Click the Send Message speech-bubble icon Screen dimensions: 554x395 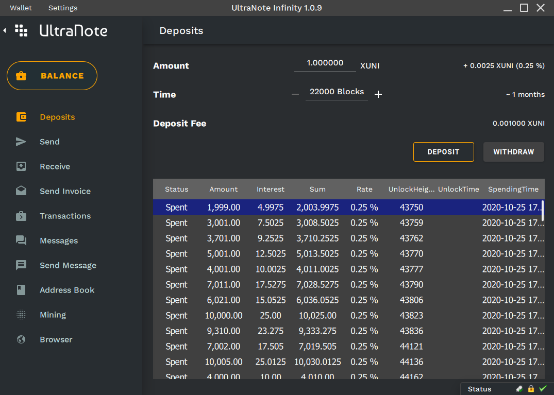21,265
